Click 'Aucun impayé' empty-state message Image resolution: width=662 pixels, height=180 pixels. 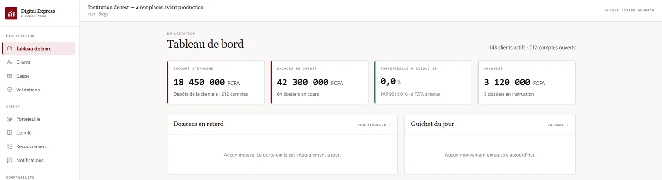pos(282,155)
